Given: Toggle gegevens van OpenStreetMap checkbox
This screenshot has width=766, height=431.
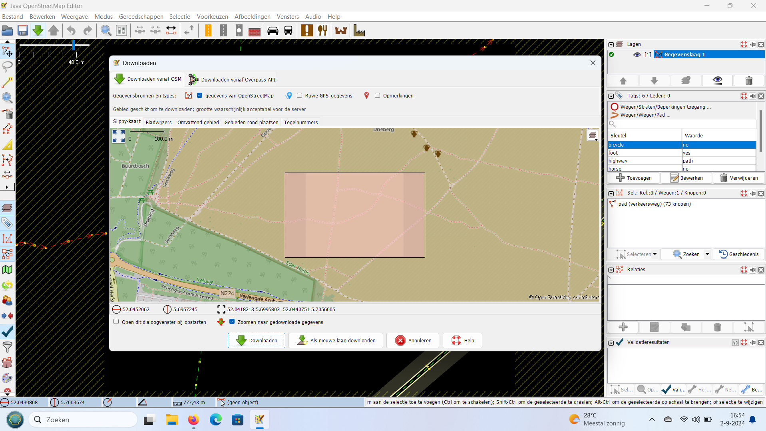Looking at the screenshot, I should 199,95.
